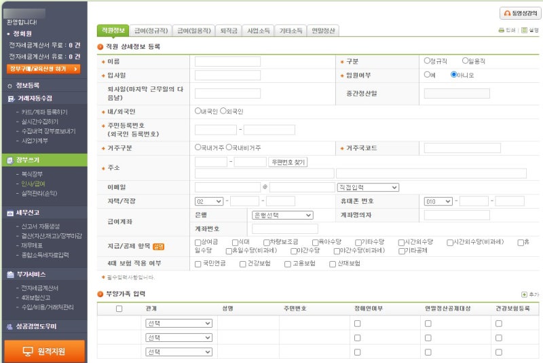Check the 차량보조금 checkbox

tap(266, 243)
